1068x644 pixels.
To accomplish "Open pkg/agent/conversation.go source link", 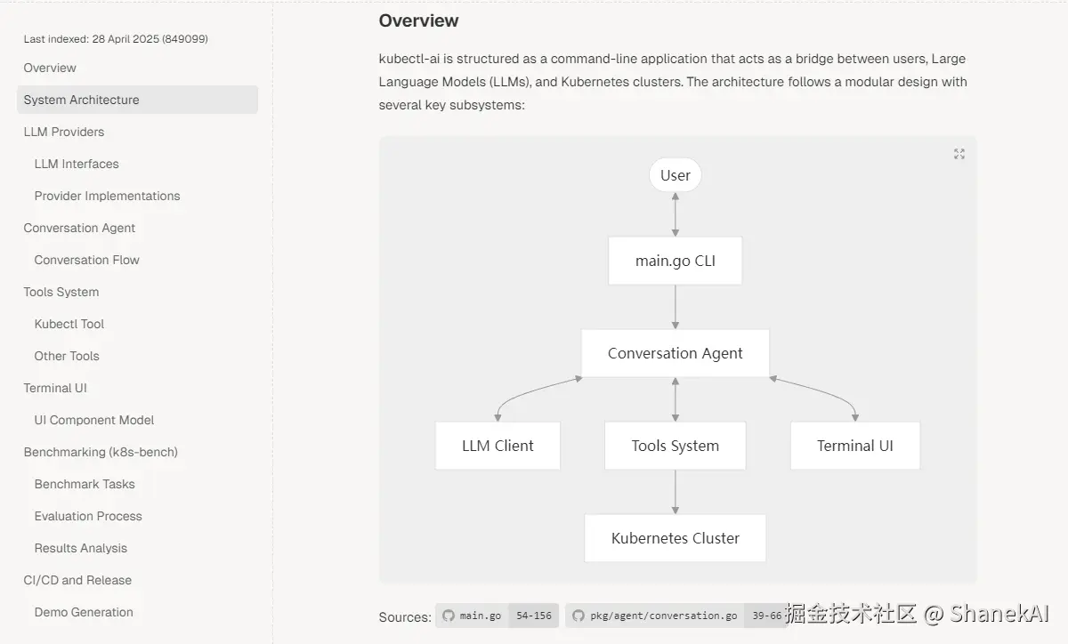I will 663,616.
